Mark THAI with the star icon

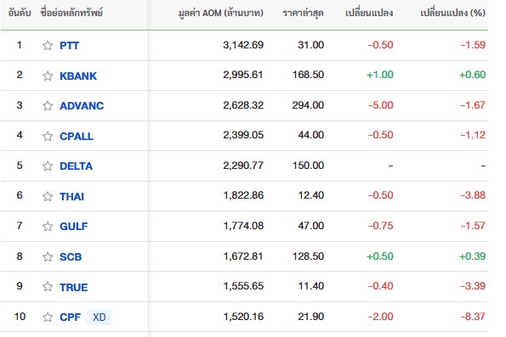(x=48, y=196)
